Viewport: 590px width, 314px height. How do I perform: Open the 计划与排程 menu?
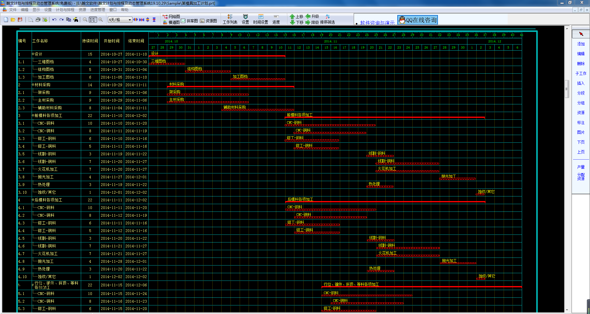point(65,10)
